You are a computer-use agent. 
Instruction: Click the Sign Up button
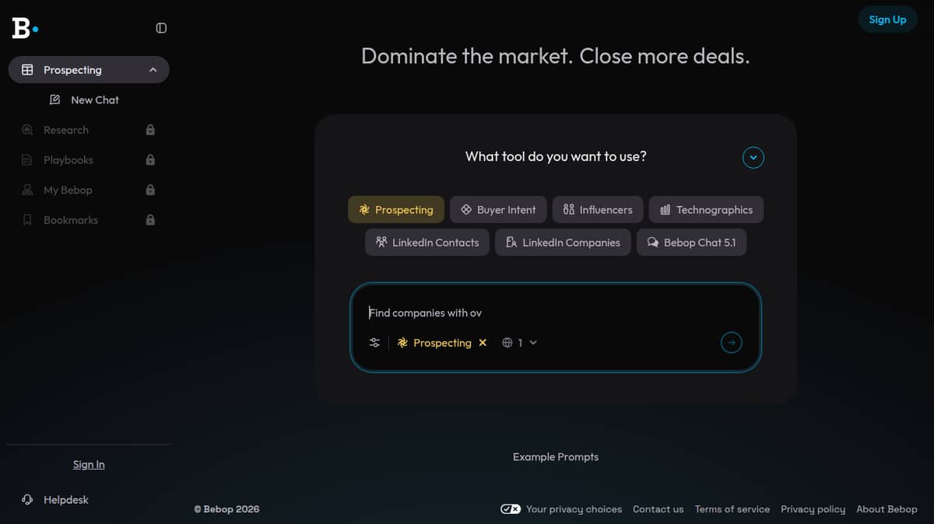[887, 19]
